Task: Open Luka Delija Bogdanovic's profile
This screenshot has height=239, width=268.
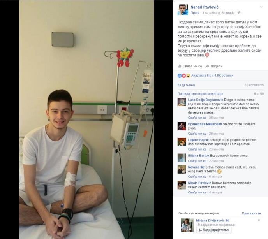Action: 205,100
